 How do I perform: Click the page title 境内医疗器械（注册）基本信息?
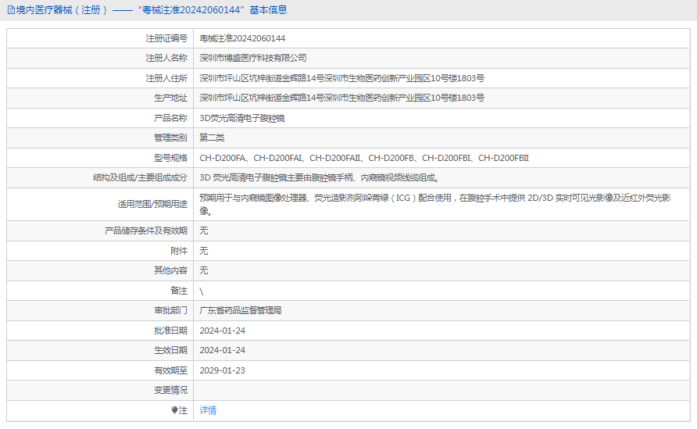151,10
